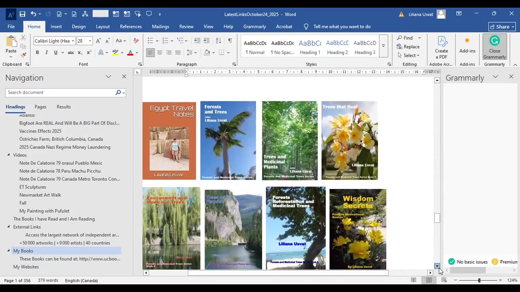The image size is (520, 292).
Task: Show paragraph marks with pilcrow icon
Action: coord(230,41)
